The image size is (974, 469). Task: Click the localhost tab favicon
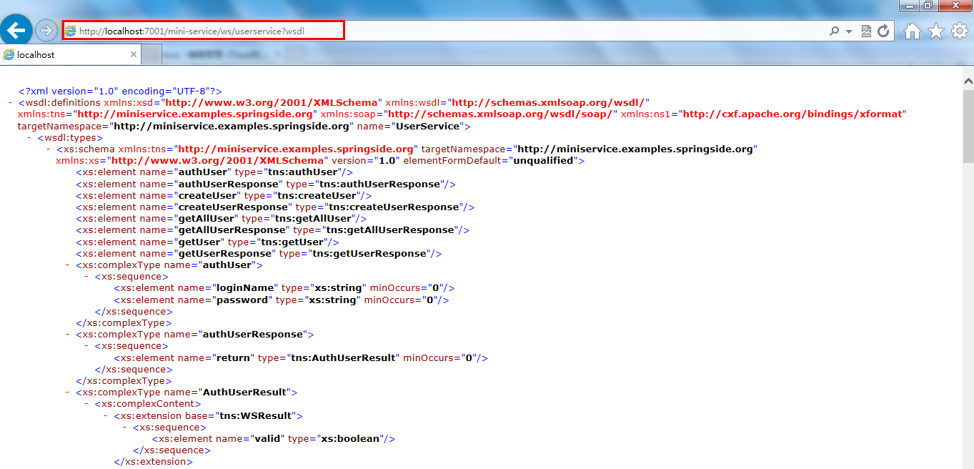9,54
